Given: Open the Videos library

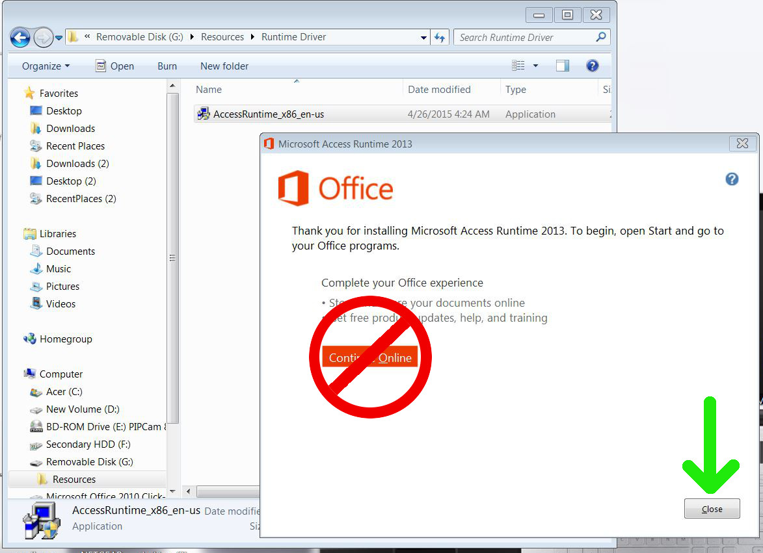Looking at the screenshot, I should tap(61, 303).
